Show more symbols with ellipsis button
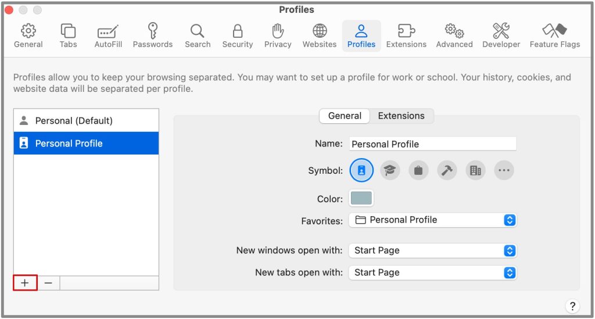The width and height of the screenshot is (595, 319). tap(504, 170)
